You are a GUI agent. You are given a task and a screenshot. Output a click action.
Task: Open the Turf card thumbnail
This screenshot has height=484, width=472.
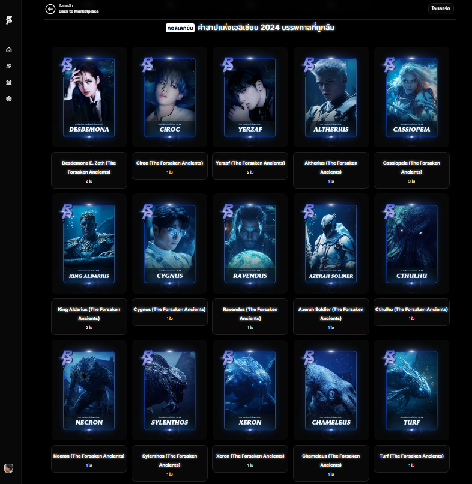pyautogui.click(x=411, y=390)
